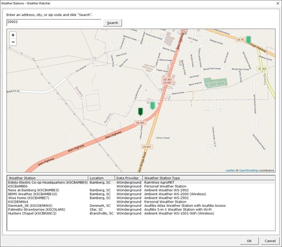
Task: Click the RainWise AgroMET station type cell
Action: 159,182
